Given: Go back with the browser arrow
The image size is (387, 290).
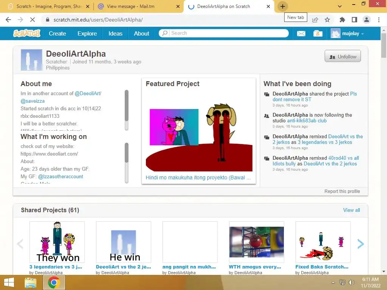Looking at the screenshot, I should pyautogui.click(x=8, y=20).
